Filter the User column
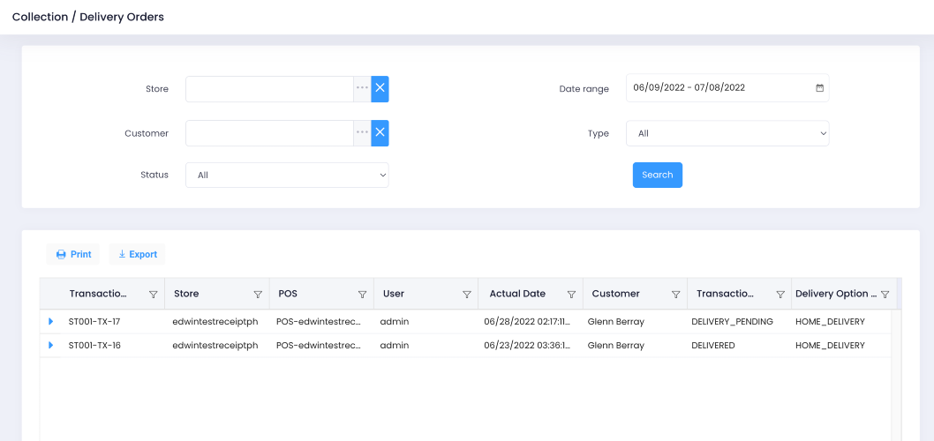This screenshot has height=441, width=934. (x=467, y=294)
